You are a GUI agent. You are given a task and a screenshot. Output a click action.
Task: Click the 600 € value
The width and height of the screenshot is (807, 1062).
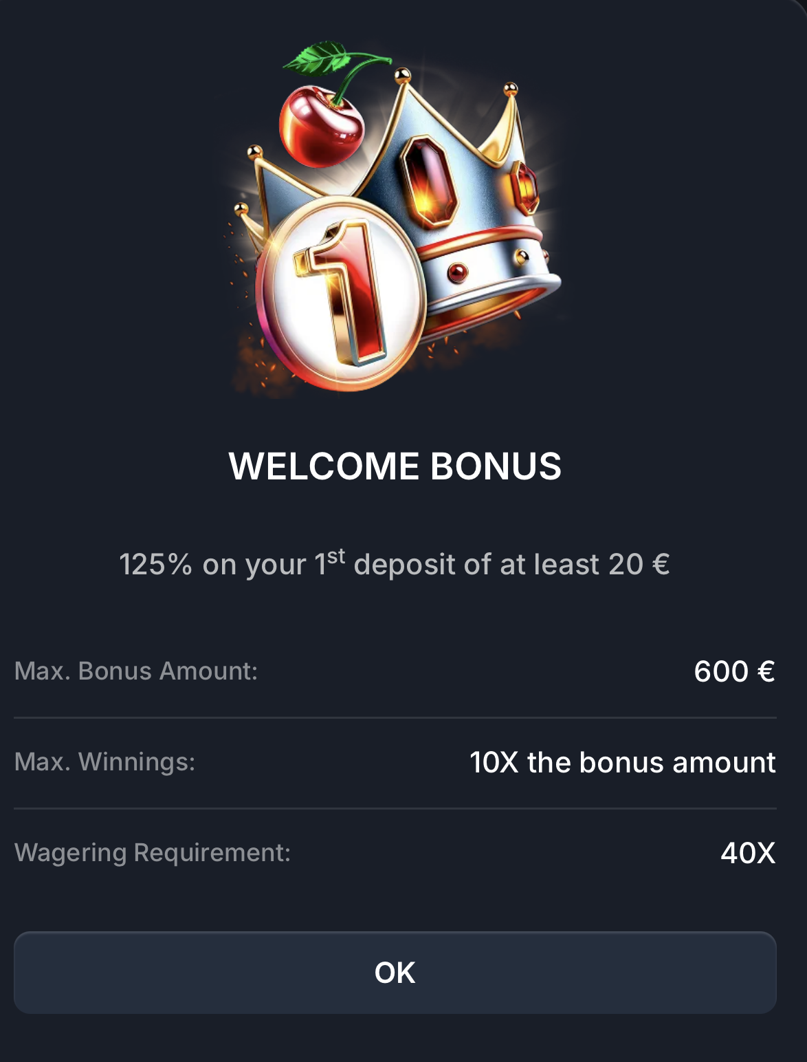(x=735, y=671)
